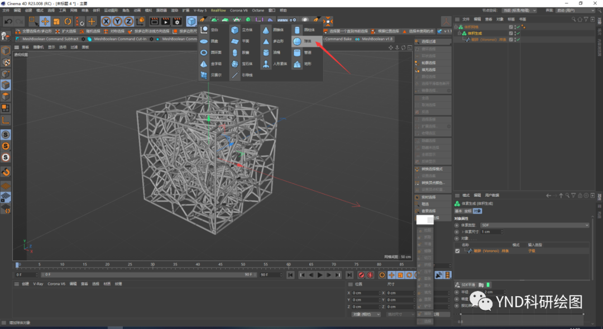Open the RealFlow menu

tap(218, 11)
